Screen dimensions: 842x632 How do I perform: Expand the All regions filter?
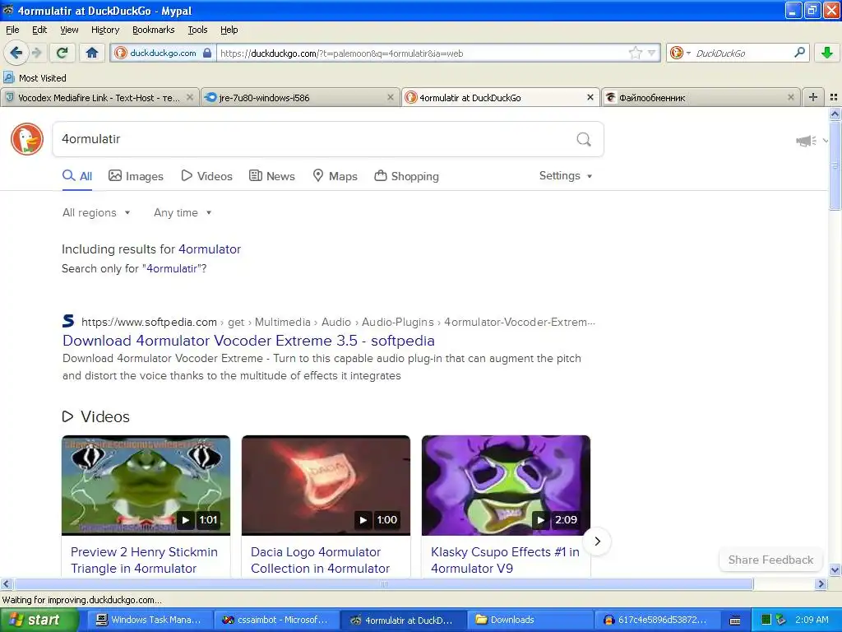(96, 213)
